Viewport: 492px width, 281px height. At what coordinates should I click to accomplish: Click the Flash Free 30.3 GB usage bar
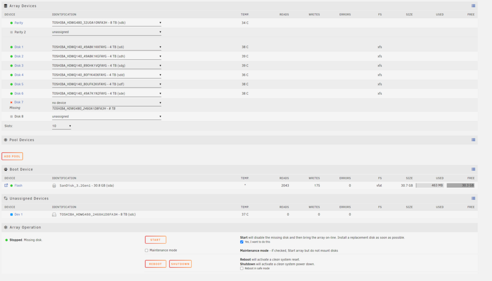pos(461,186)
